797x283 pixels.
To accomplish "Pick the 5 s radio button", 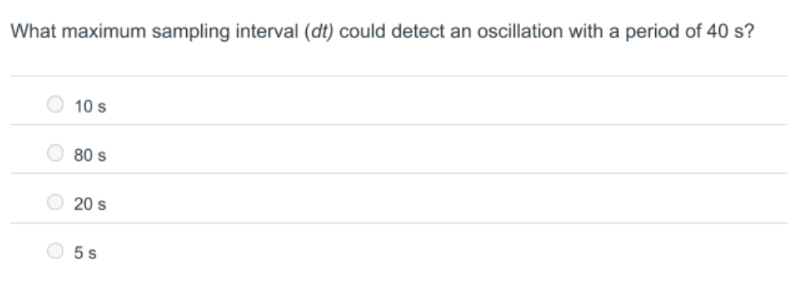I will 55,251.
